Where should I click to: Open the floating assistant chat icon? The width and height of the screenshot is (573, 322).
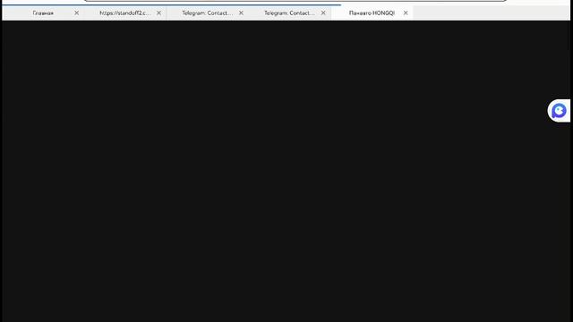pyautogui.click(x=559, y=111)
